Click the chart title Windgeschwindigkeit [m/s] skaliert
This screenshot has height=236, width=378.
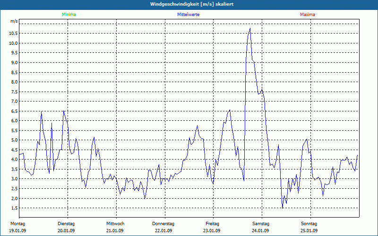tap(192, 4)
